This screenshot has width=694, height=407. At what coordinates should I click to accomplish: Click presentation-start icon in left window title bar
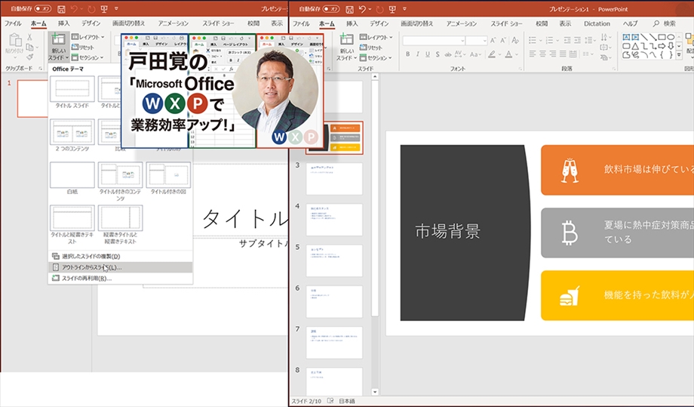pyautogui.click(x=104, y=9)
